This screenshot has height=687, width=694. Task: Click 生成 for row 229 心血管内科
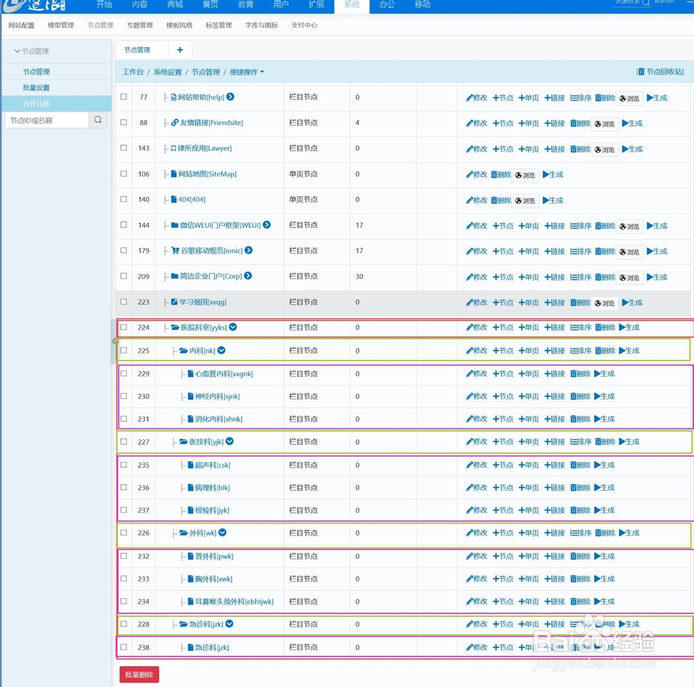(604, 373)
